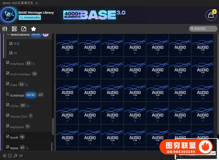The height and width of the screenshot is (160, 219).
Task: Click the diamond-shaped icon in the bottom bar
Action: coord(4,156)
